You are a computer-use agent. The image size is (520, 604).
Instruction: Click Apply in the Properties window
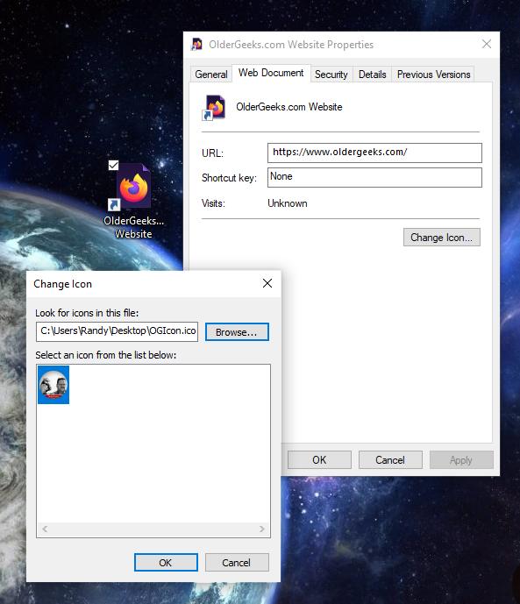click(461, 460)
